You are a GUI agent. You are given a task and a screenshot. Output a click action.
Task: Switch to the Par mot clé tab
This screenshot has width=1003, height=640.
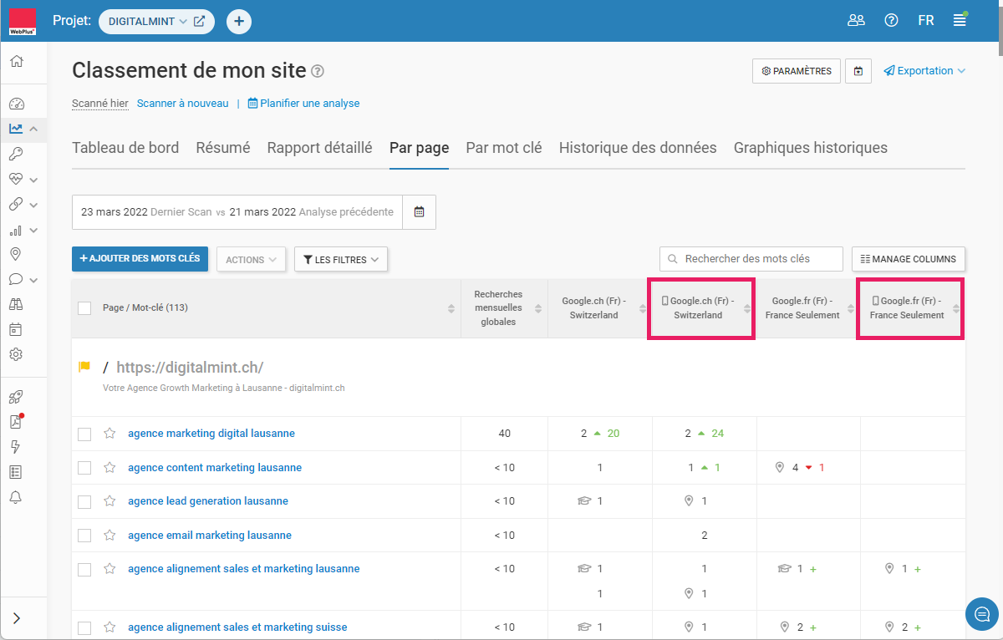point(503,148)
